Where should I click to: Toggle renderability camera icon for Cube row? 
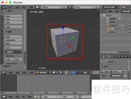click(x=129, y=28)
